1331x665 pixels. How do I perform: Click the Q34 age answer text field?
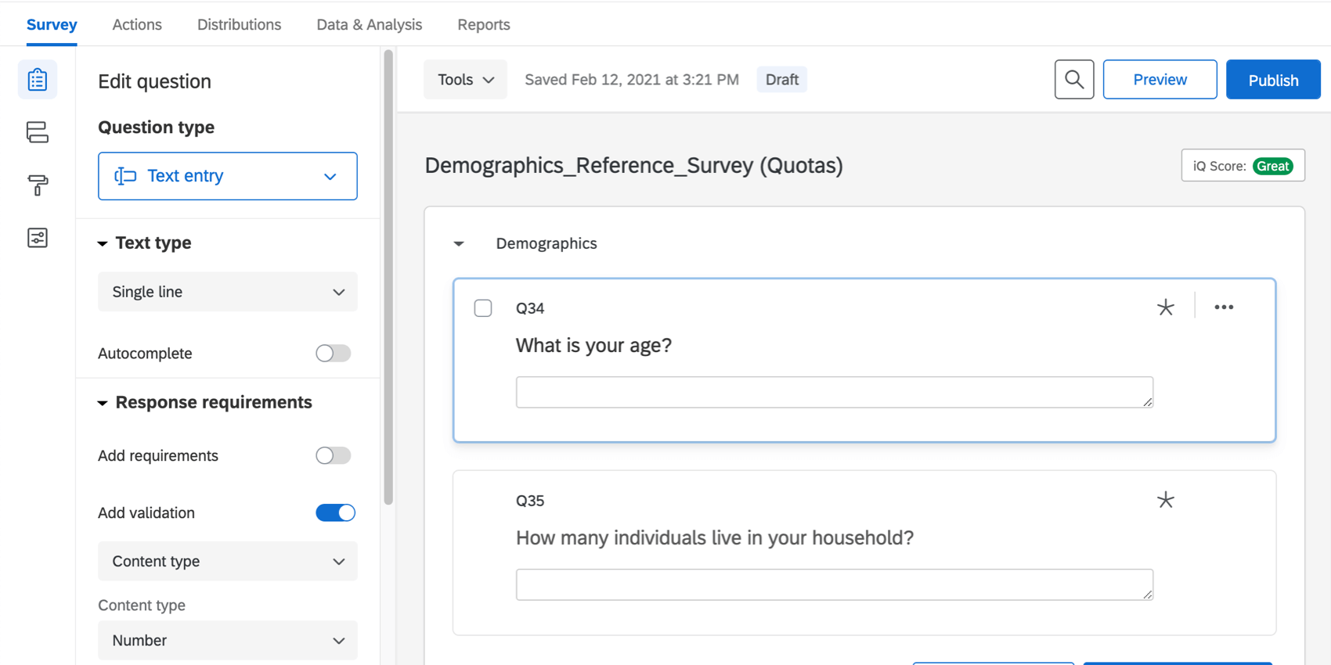[x=835, y=392]
